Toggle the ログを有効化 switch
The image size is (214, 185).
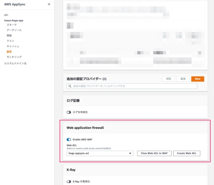69,112
